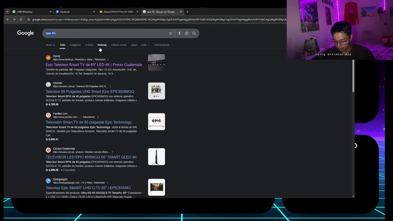This screenshot has width=393, height=221.
Task: Click the Google logo
Action: pos(25,33)
